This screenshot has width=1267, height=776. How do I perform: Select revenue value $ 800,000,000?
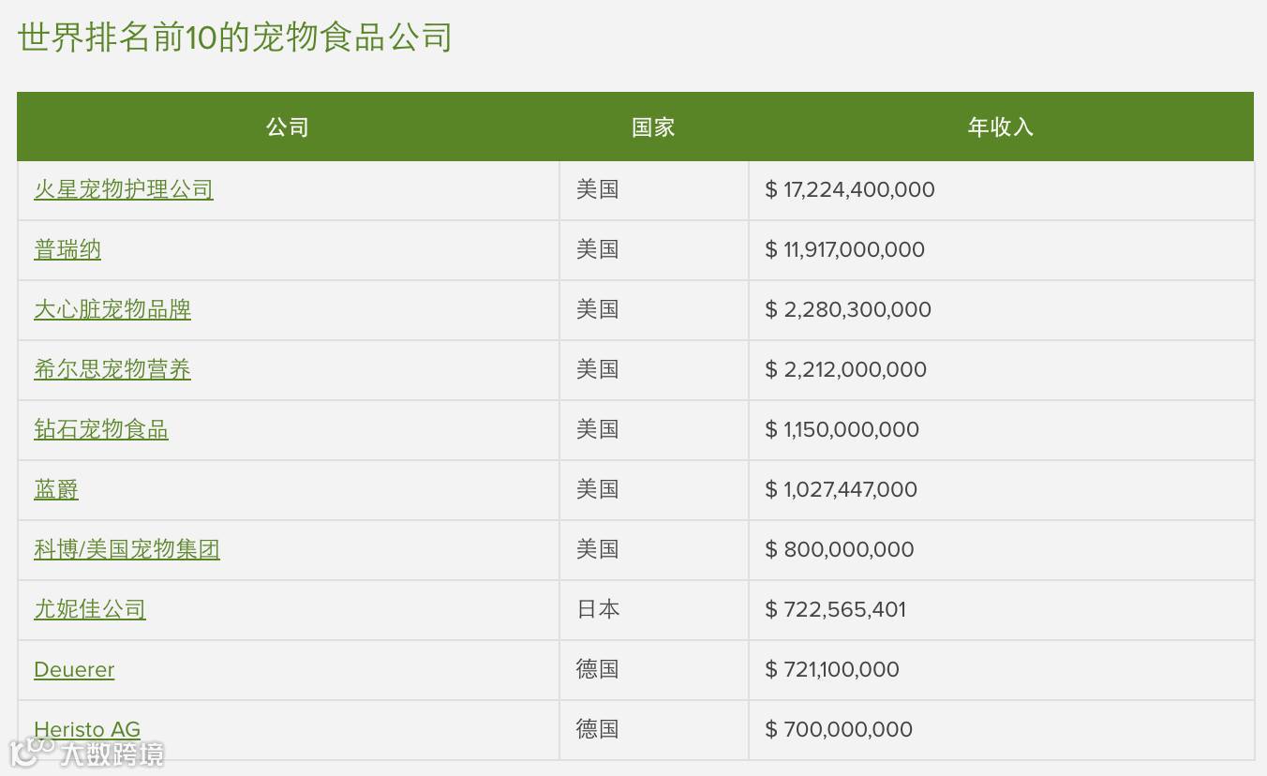(840, 549)
